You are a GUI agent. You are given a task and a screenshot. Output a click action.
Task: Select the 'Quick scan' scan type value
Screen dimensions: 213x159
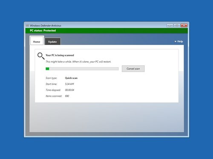[x=71, y=78]
